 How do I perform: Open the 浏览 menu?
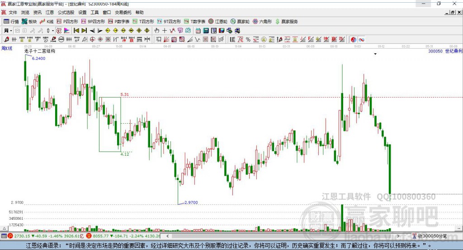pyautogui.click(x=25, y=12)
